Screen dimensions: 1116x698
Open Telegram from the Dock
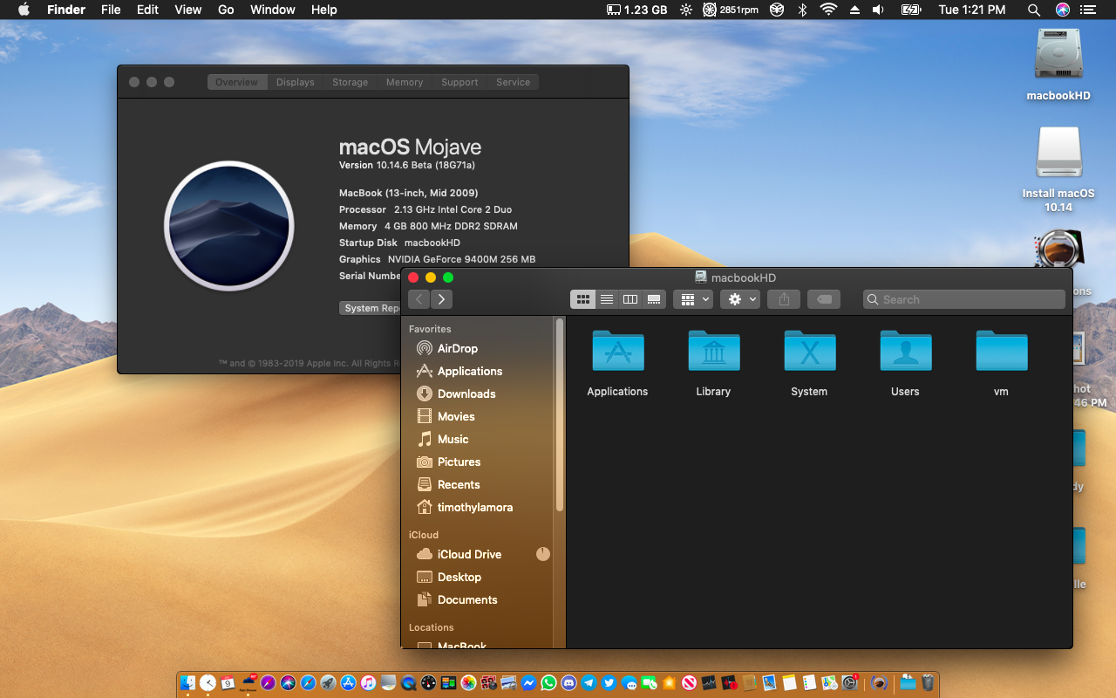[589, 682]
